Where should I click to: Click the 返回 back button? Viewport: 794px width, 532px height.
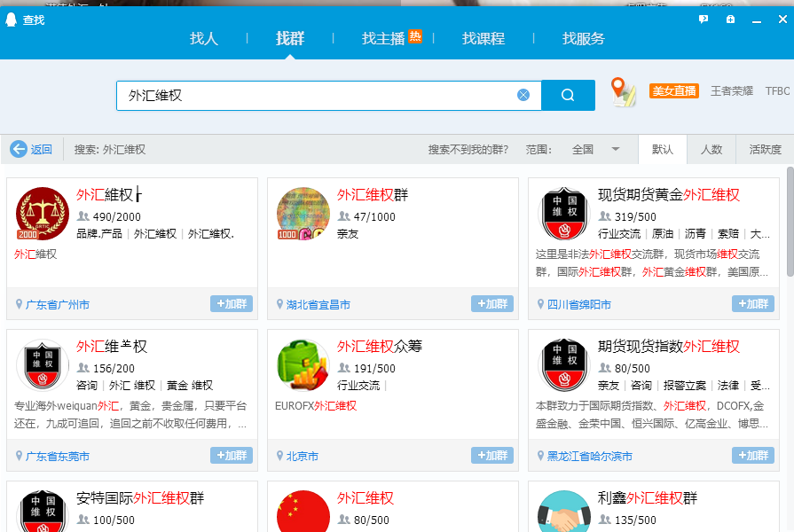pos(34,149)
